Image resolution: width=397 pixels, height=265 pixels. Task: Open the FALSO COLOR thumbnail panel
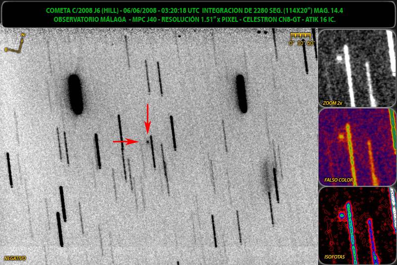(357, 147)
